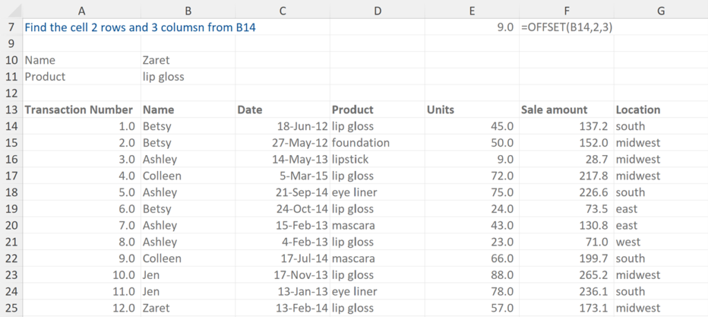Select row 25 header
The width and height of the screenshot is (708, 317).
click(x=11, y=308)
